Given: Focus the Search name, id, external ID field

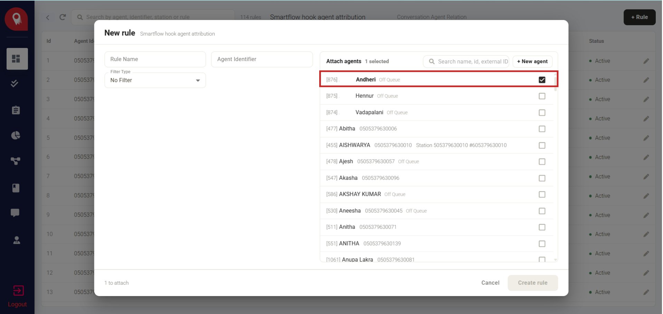Looking at the screenshot, I should [466, 61].
